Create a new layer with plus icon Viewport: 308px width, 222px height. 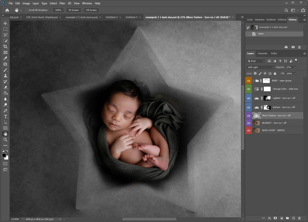pyautogui.click(x=294, y=218)
